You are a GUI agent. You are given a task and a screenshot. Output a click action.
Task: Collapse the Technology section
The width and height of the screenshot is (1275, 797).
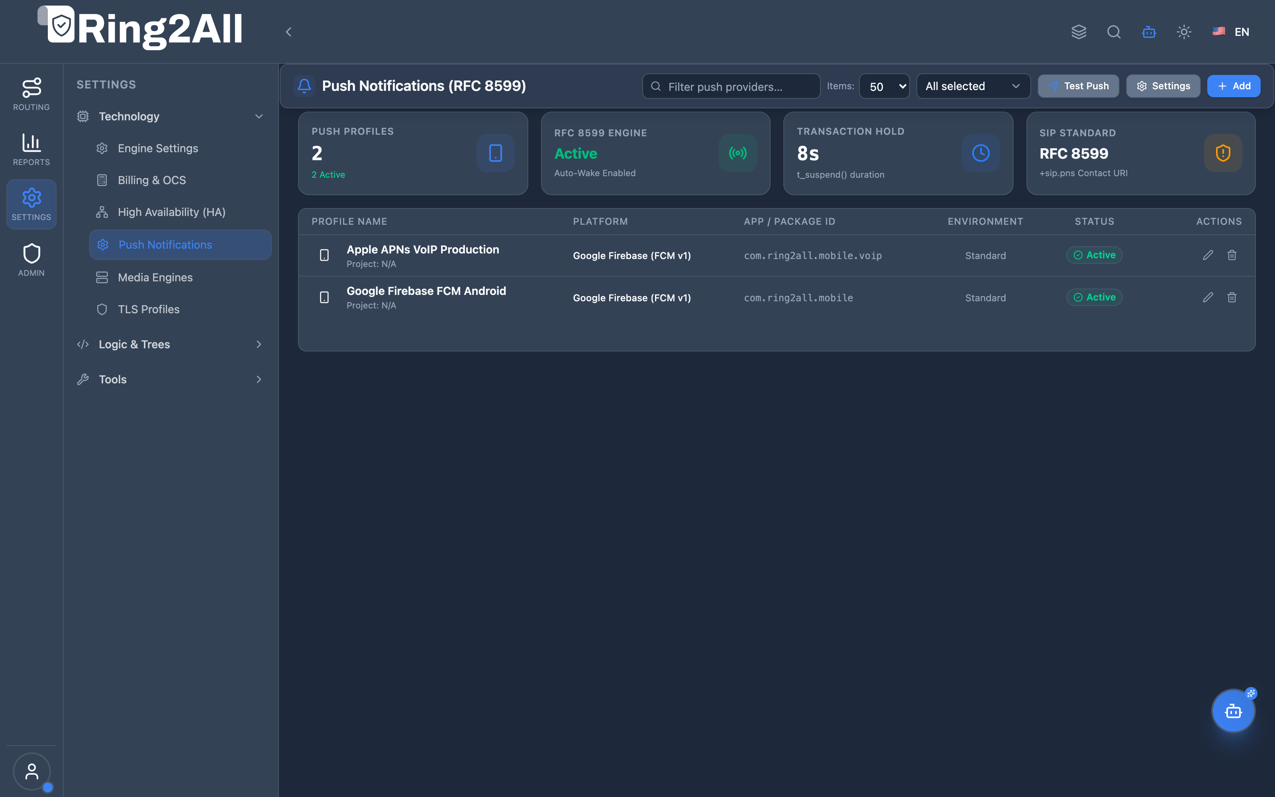pyautogui.click(x=170, y=116)
